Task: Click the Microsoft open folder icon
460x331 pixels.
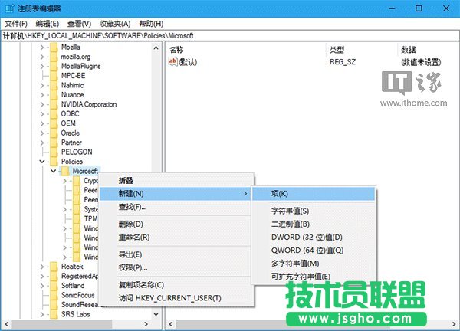Action: [65, 171]
